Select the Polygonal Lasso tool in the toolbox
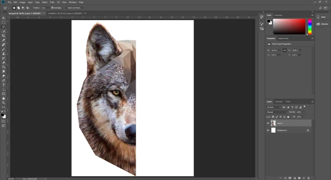This screenshot has width=331, height=180. [3, 27]
